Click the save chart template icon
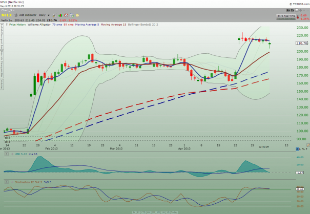Screen dimensions: 310x214 [x=72, y=15]
